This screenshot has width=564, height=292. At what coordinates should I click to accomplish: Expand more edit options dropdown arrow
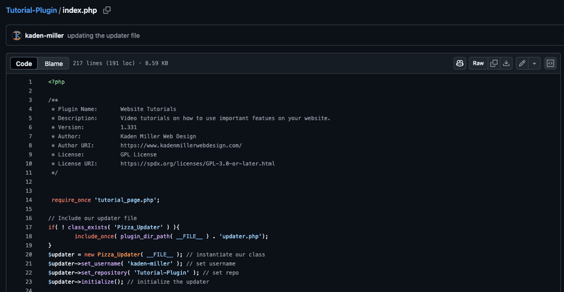click(x=534, y=63)
